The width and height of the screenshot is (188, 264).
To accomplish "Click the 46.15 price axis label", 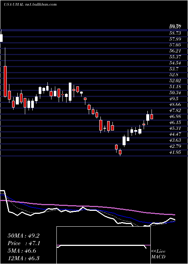I will (175, 122).
